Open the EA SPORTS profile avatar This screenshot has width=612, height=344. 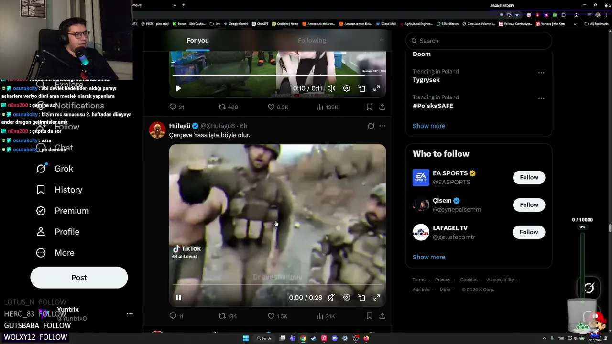pyautogui.click(x=421, y=177)
